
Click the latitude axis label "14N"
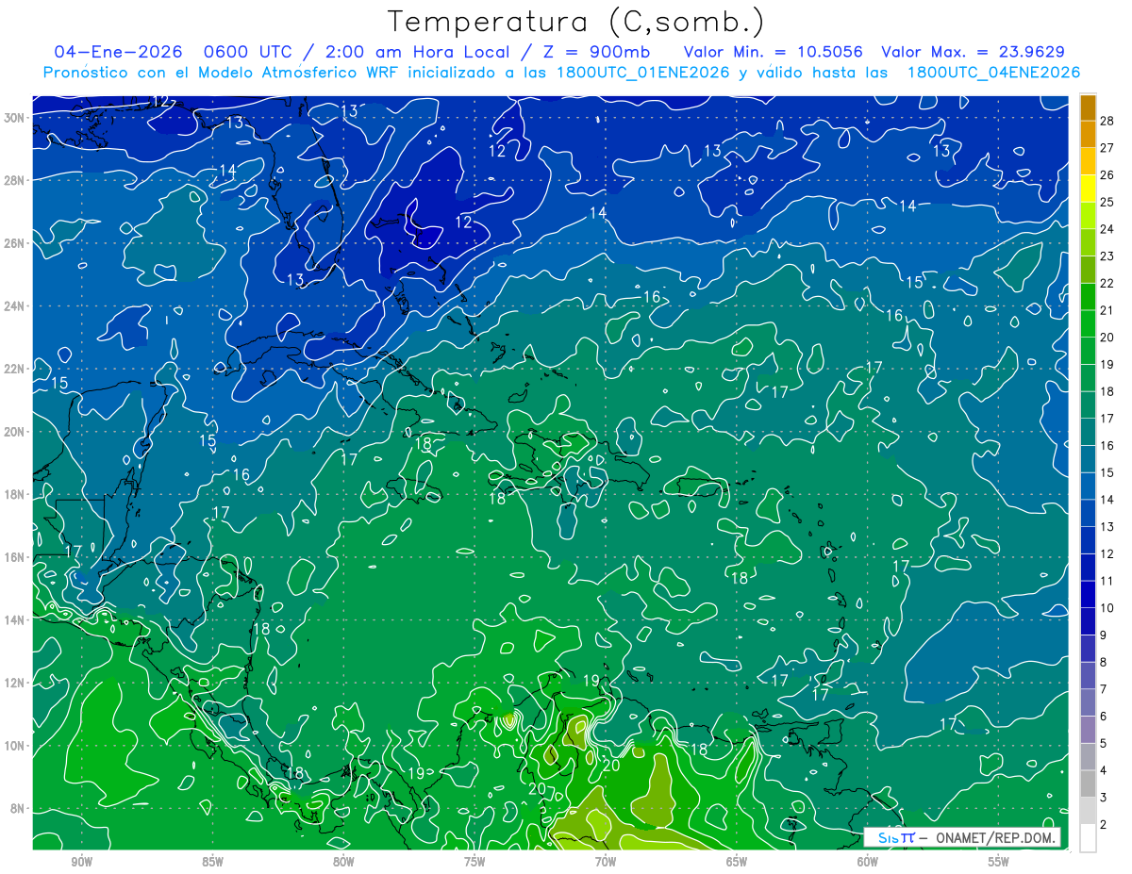point(16,620)
